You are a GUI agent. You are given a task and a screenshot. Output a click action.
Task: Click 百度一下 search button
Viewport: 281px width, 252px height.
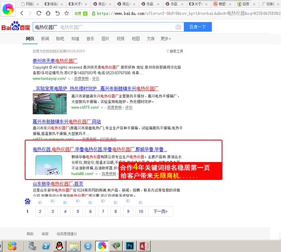pyautogui.click(x=198, y=27)
